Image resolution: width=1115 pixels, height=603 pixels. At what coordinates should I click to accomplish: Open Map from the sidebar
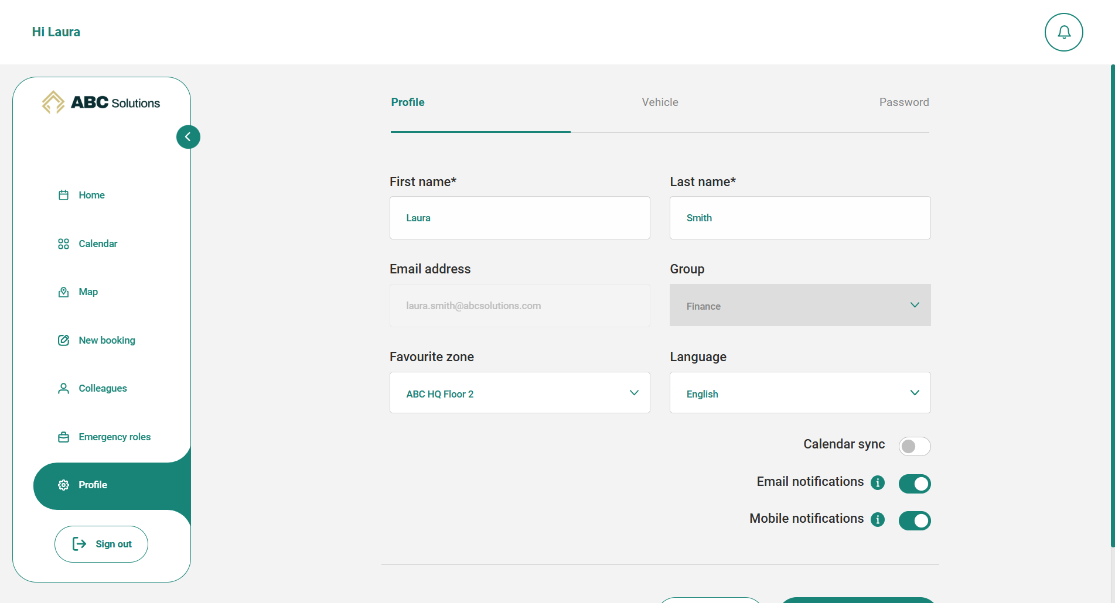point(88,292)
